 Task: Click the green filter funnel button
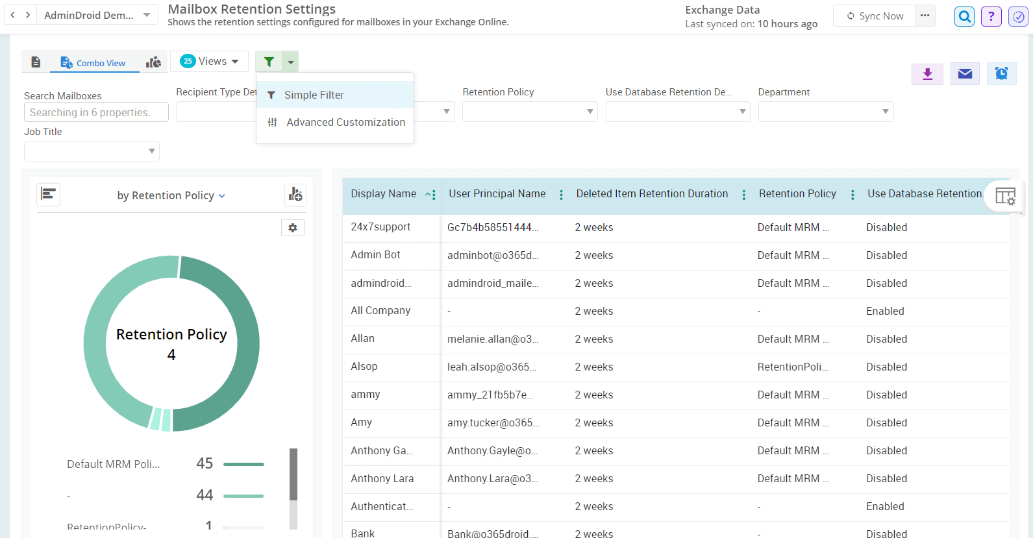coord(269,62)
